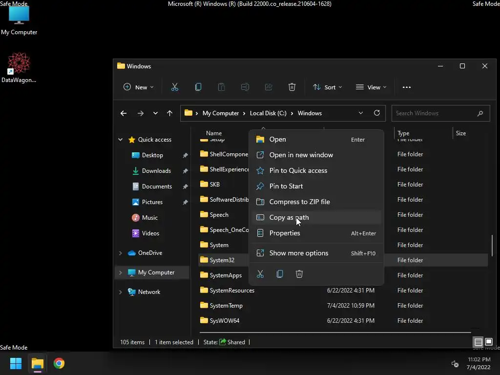Open the Sort dropdown menu
The image size is (500, 375).
[x=328, y=87]
